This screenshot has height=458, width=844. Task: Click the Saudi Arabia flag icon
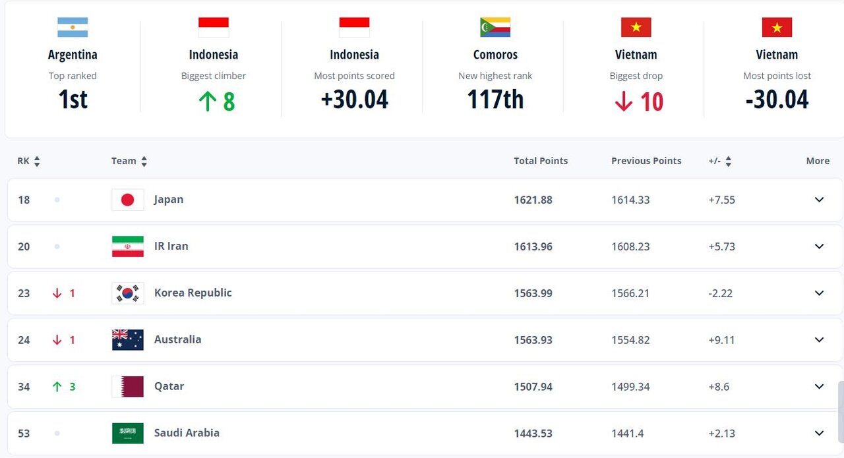coord(127,433)
